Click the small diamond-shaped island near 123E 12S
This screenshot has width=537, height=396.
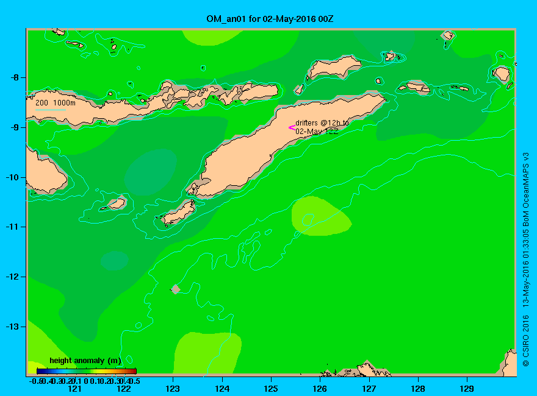click(176, 289)
